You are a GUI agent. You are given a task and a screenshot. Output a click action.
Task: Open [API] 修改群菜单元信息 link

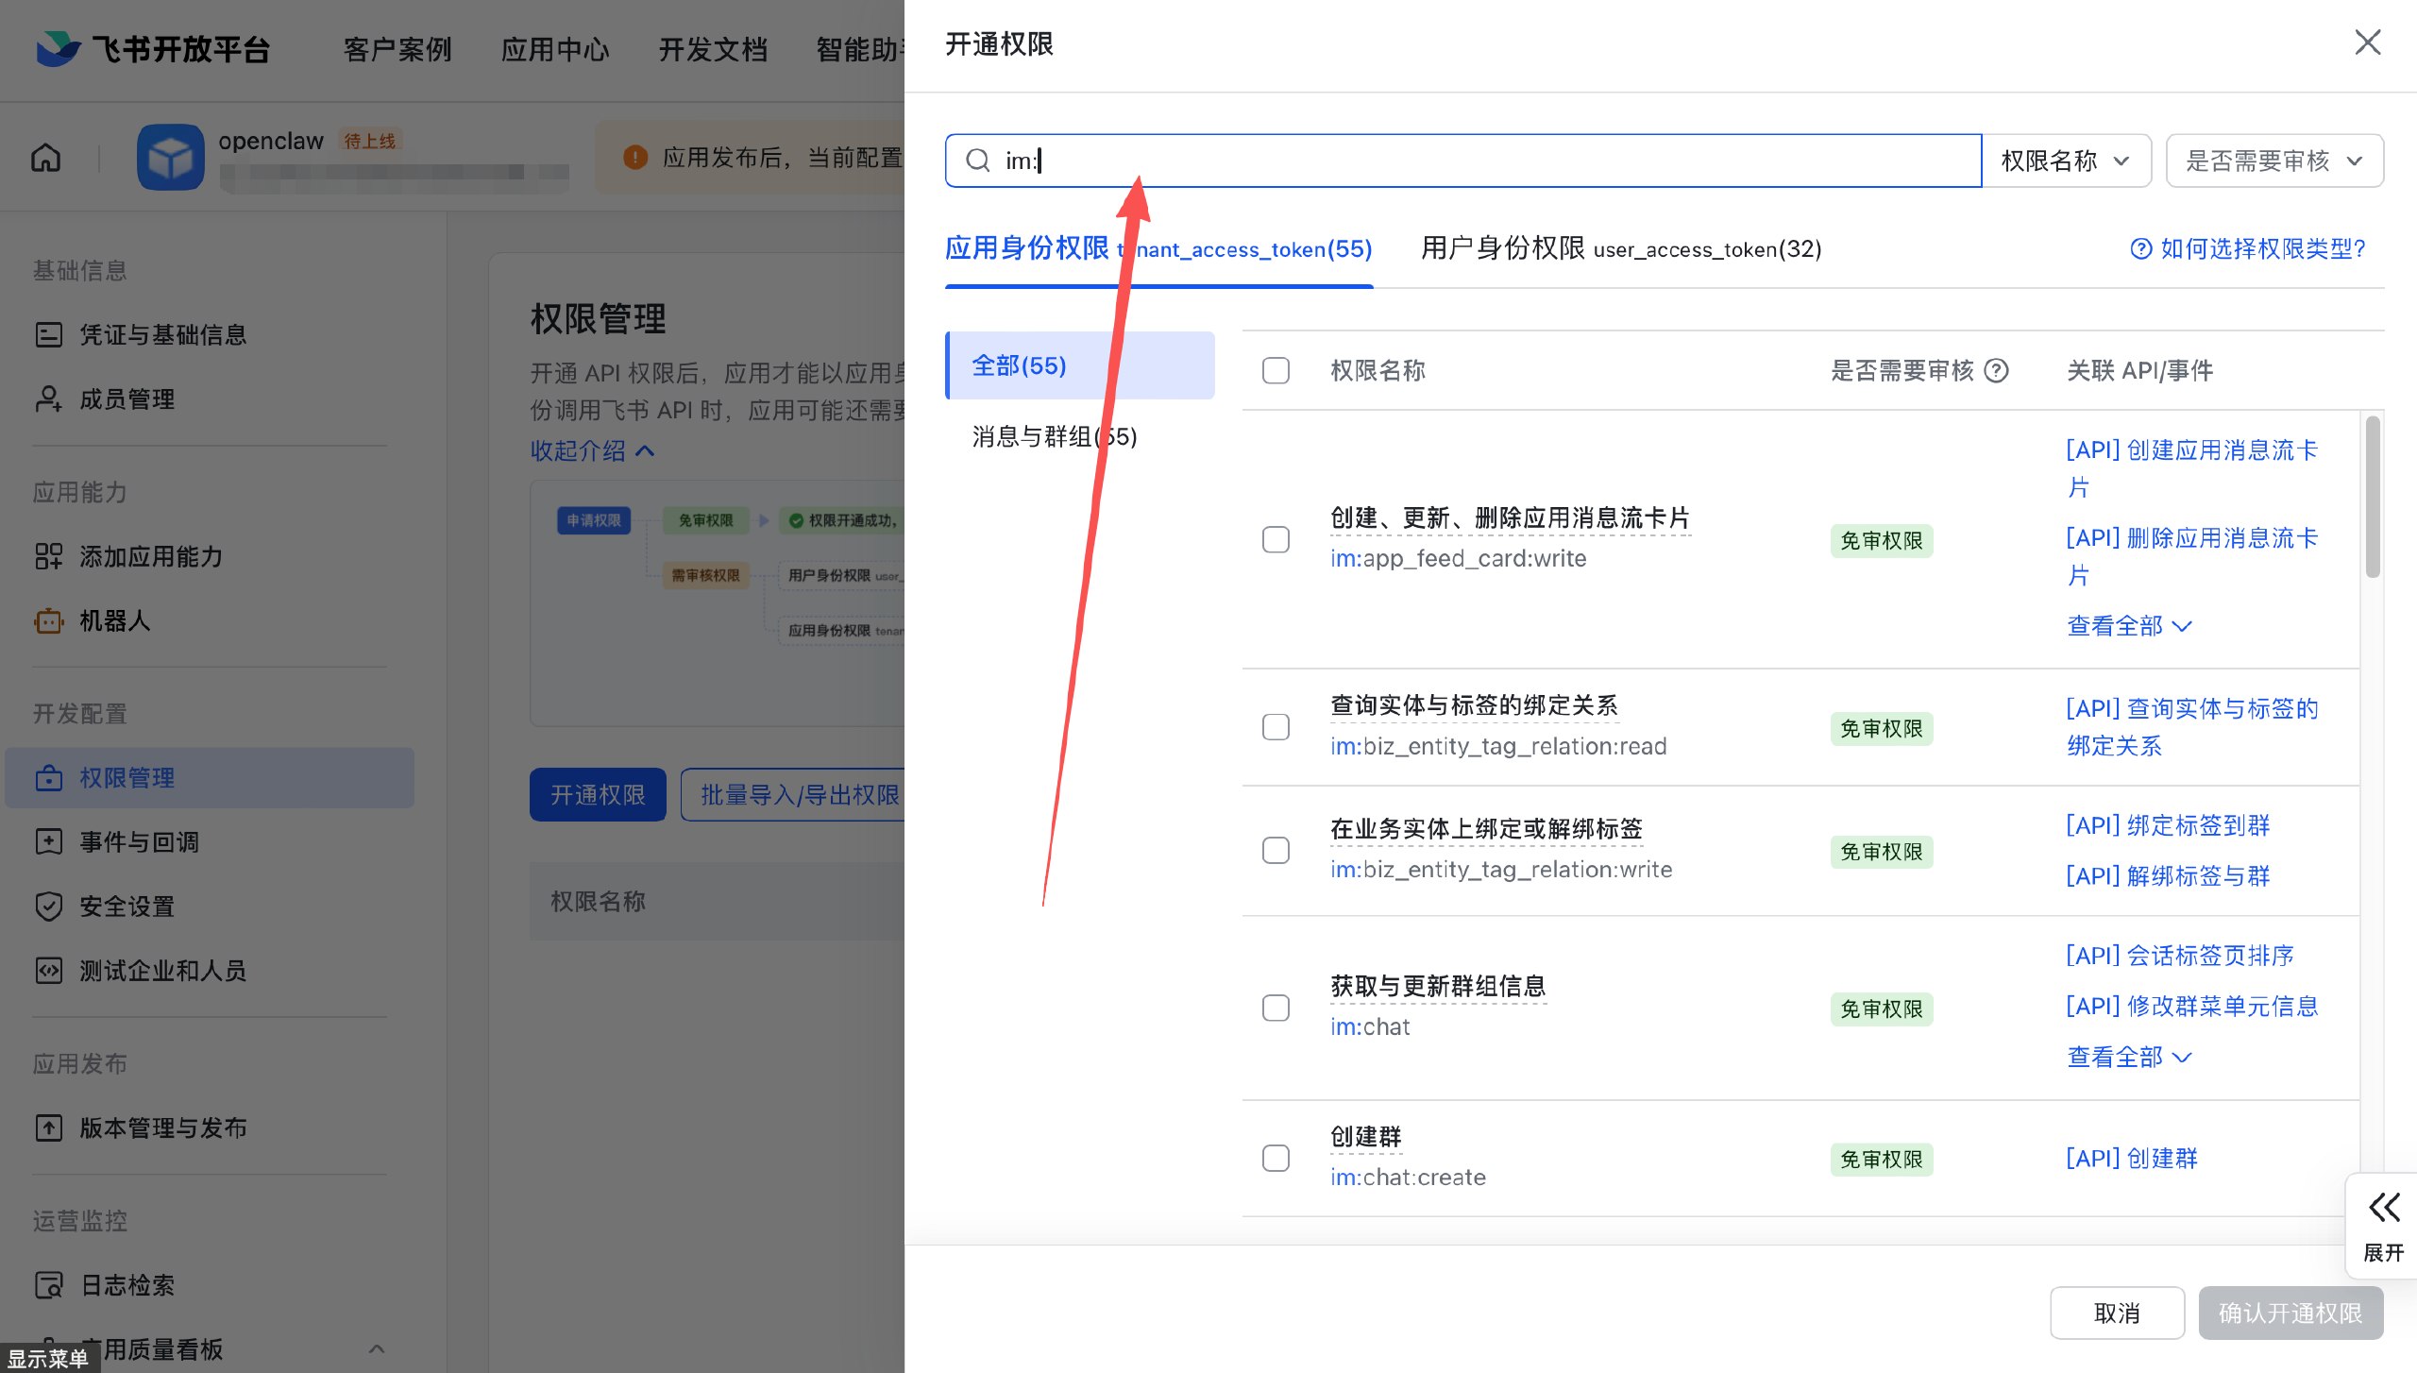click(x=2191, y=1006)
